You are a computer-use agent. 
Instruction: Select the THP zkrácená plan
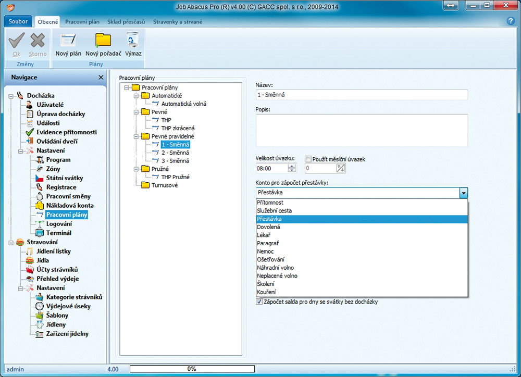178,128
